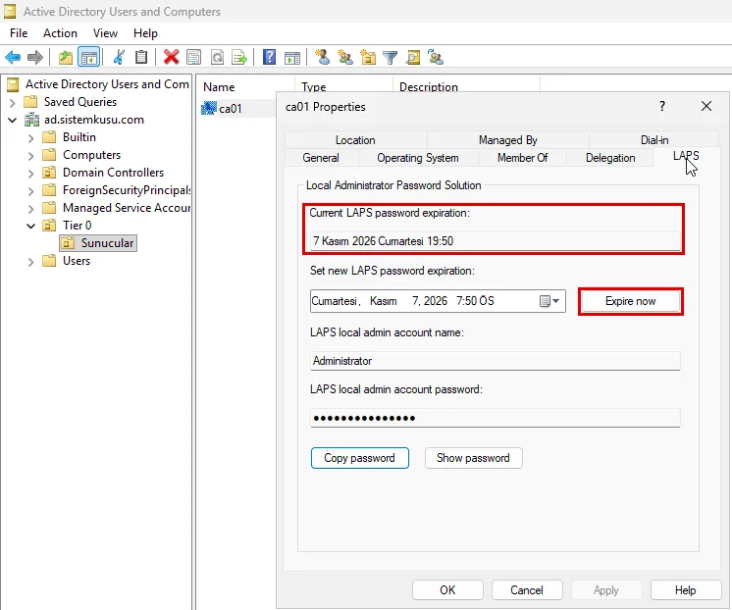This screenshot has height=610, width=732.
Task: Click the Forward arrow in toolbar
Action: point(35,58)
